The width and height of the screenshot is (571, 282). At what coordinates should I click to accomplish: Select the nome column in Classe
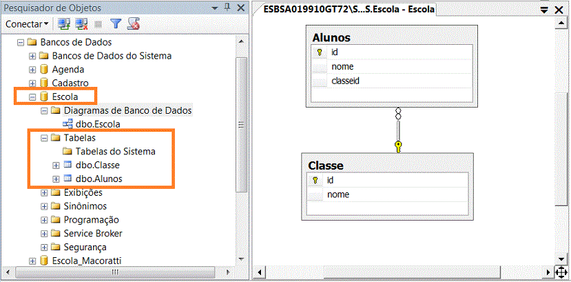click(388, 194)
